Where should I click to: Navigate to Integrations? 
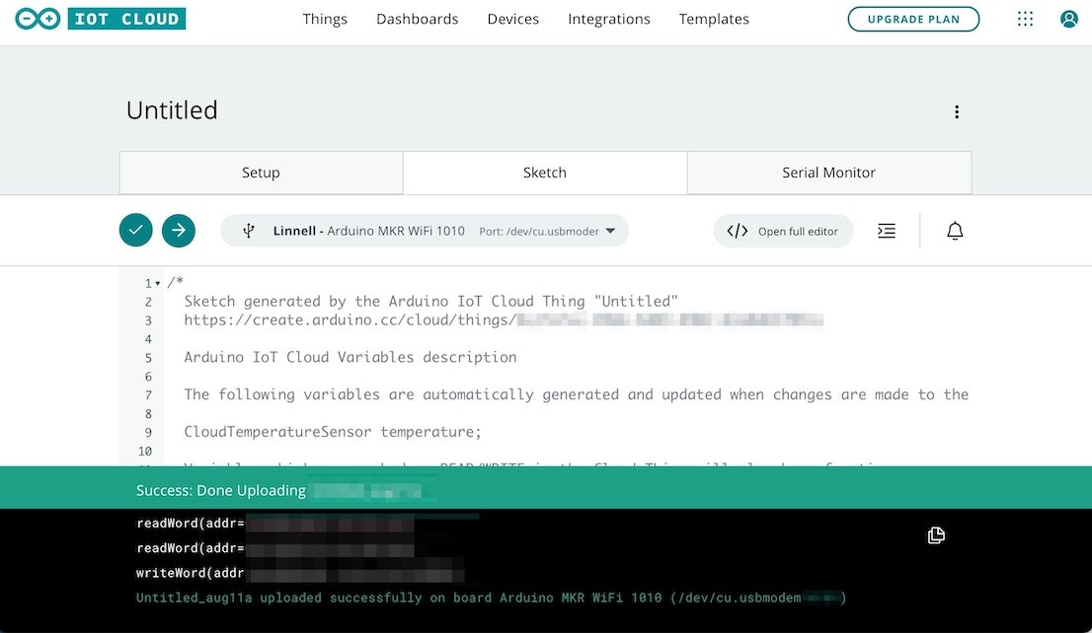click(x=608, y=19)
